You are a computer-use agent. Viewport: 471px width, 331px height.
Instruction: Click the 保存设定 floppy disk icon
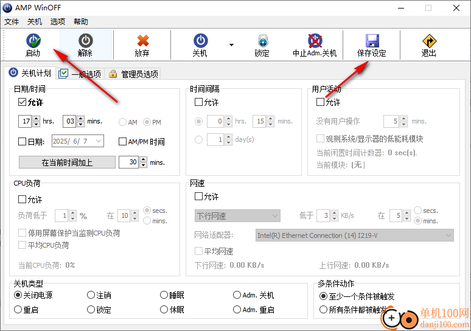pyautogui.click(x=372, y=41)
